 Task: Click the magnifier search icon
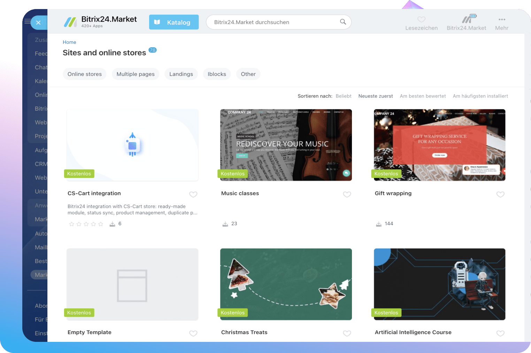coord(343,22)
